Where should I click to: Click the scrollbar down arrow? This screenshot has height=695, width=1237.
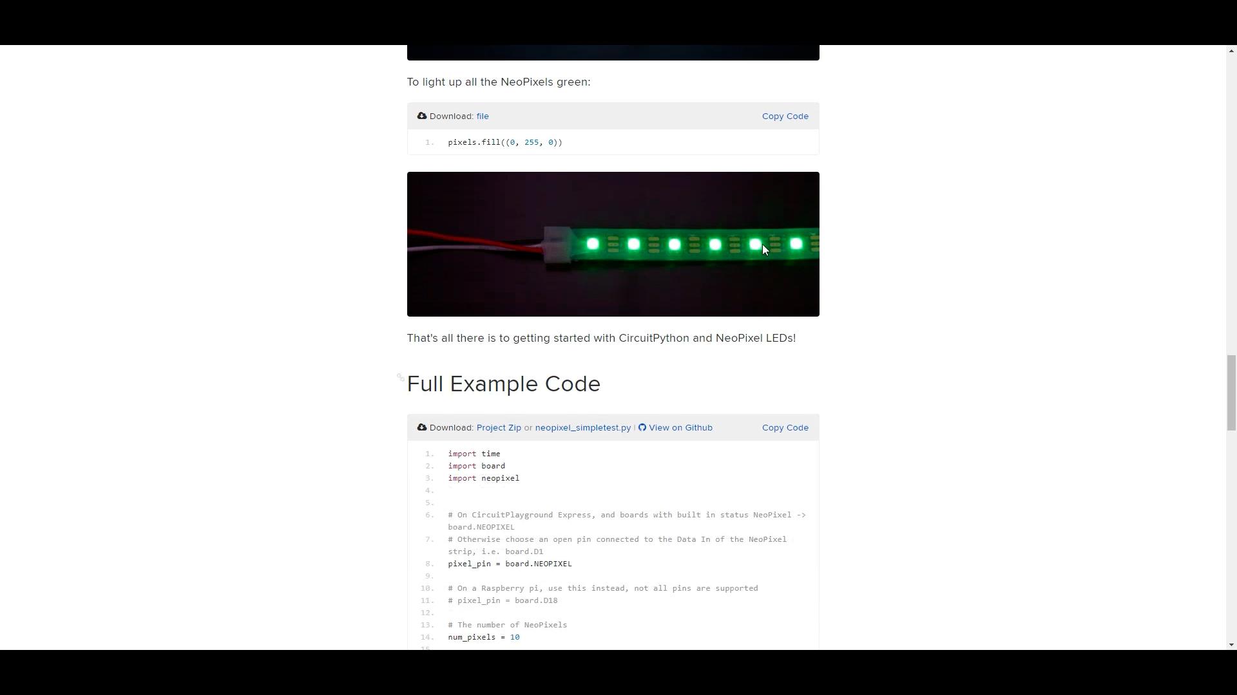[x=1231, y=645]
